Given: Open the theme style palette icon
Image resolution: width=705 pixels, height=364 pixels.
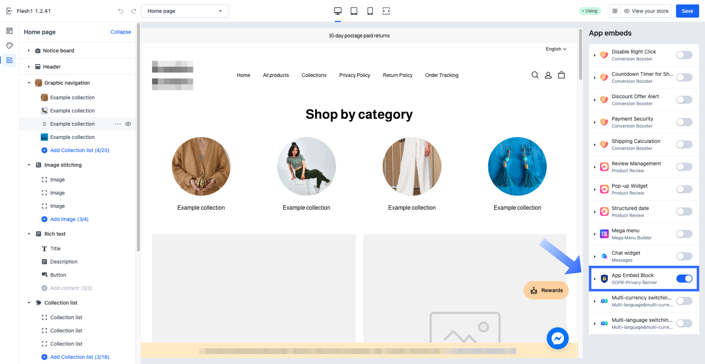Looking at the screenshot, I should click(9, 45).
